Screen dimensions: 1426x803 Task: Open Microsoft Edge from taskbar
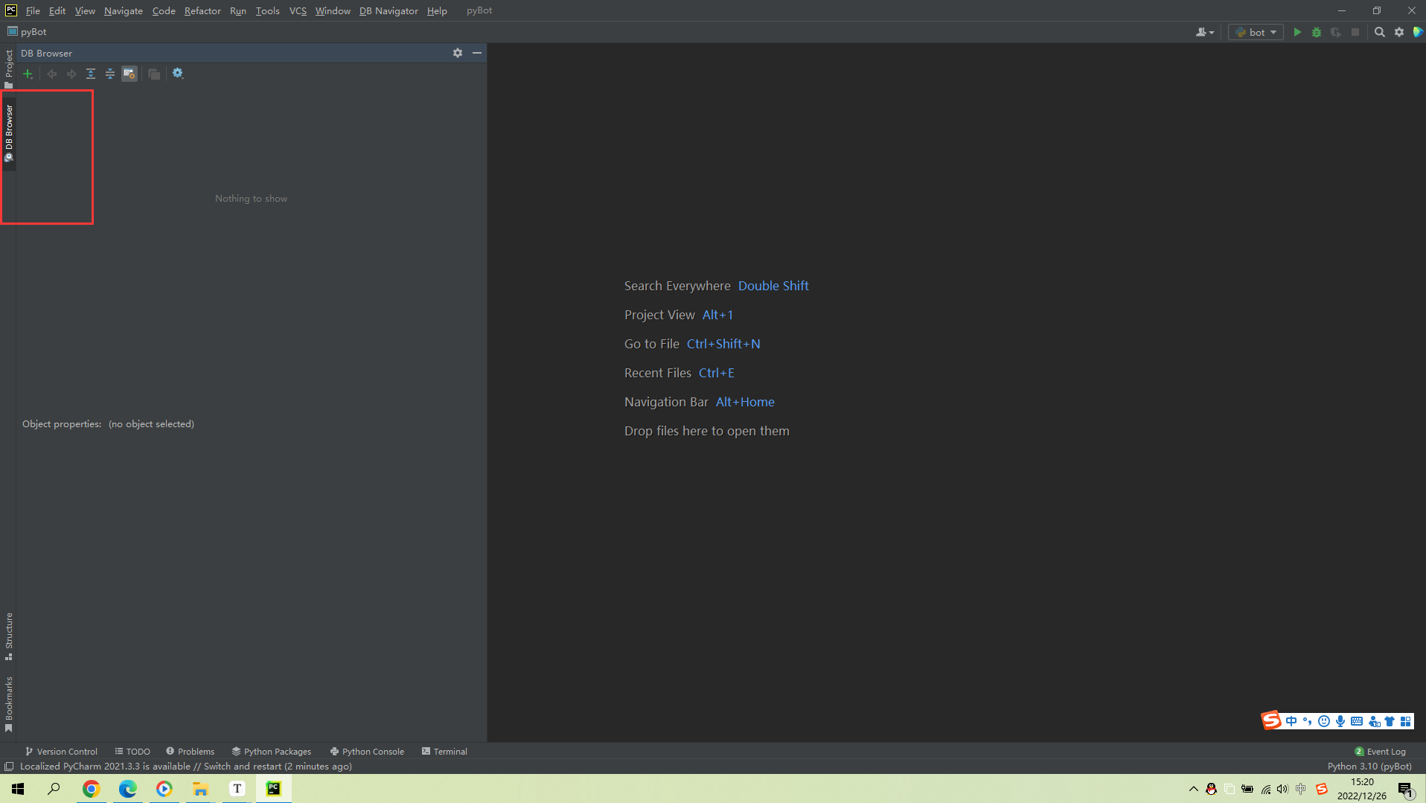pos(127,789)
